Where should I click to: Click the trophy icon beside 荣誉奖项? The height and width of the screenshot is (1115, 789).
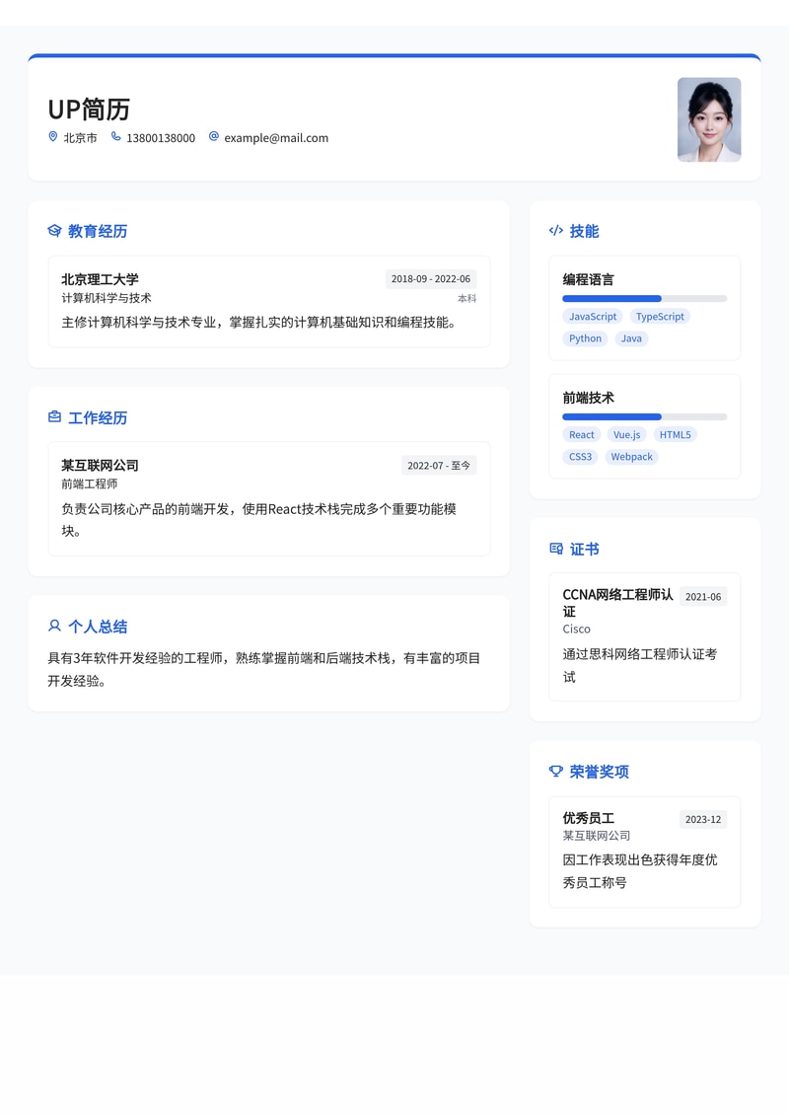click(x=556, y=771)
